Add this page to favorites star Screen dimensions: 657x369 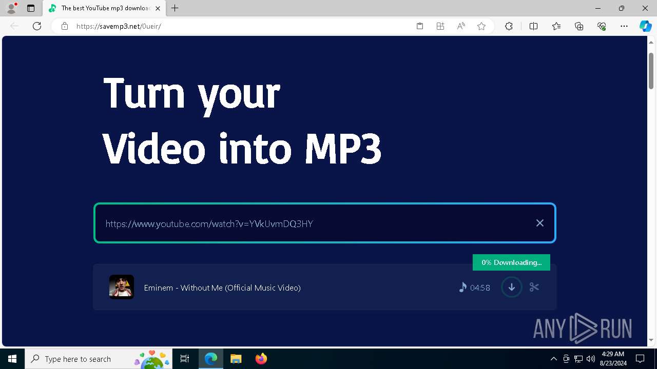click(x=481, y=26)
